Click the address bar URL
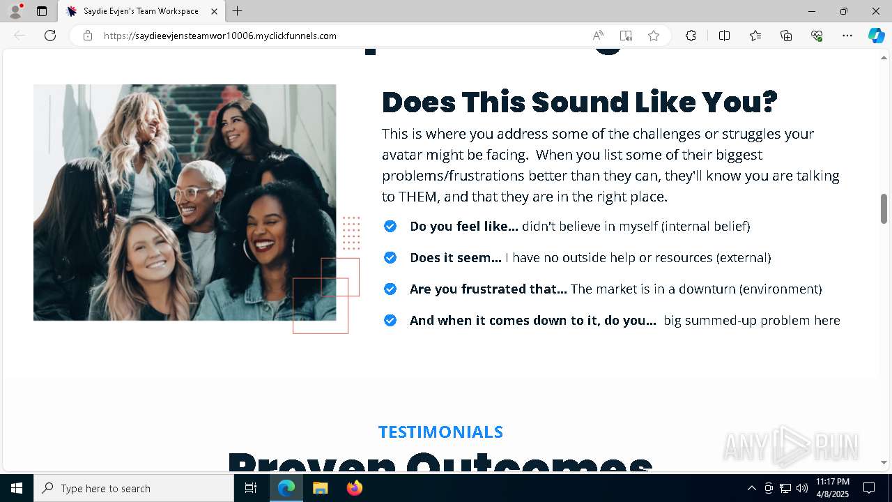This screenshot has height=502, width=892. (x=220, y=36)
